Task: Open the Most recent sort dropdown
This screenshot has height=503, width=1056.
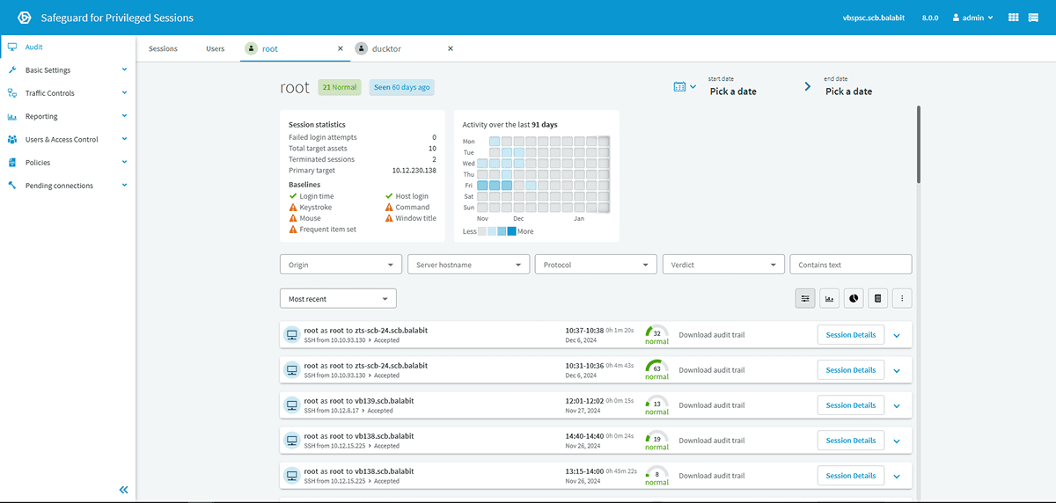Action: tap(338, 299)
